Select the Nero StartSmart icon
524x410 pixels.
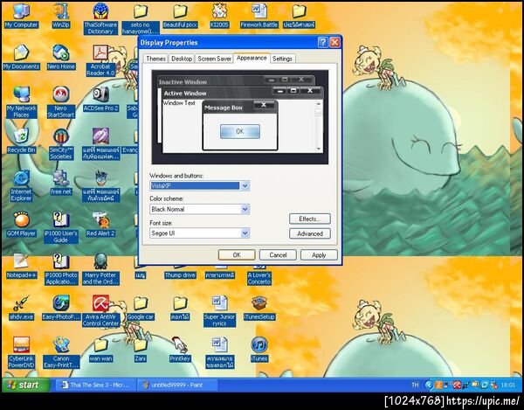(x=61, y=102)
